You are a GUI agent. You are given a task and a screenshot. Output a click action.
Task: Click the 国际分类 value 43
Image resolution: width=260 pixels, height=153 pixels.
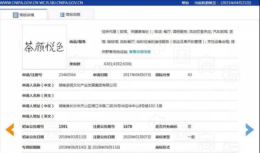click(189, 75)
